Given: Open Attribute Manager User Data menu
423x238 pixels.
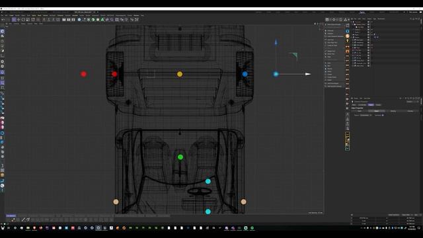Looking at the screenshot, I should [x=367, y=99].
